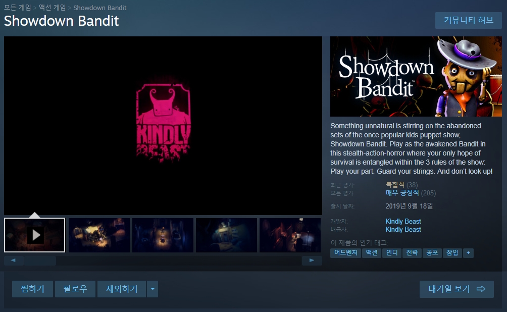Open the 모든 게임 breadcrumb link
Image resolution: width=507 pixels, height=312 pixels.
pos(18,8)
